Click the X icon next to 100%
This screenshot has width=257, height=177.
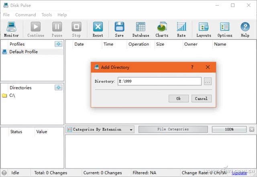point(252,129)
